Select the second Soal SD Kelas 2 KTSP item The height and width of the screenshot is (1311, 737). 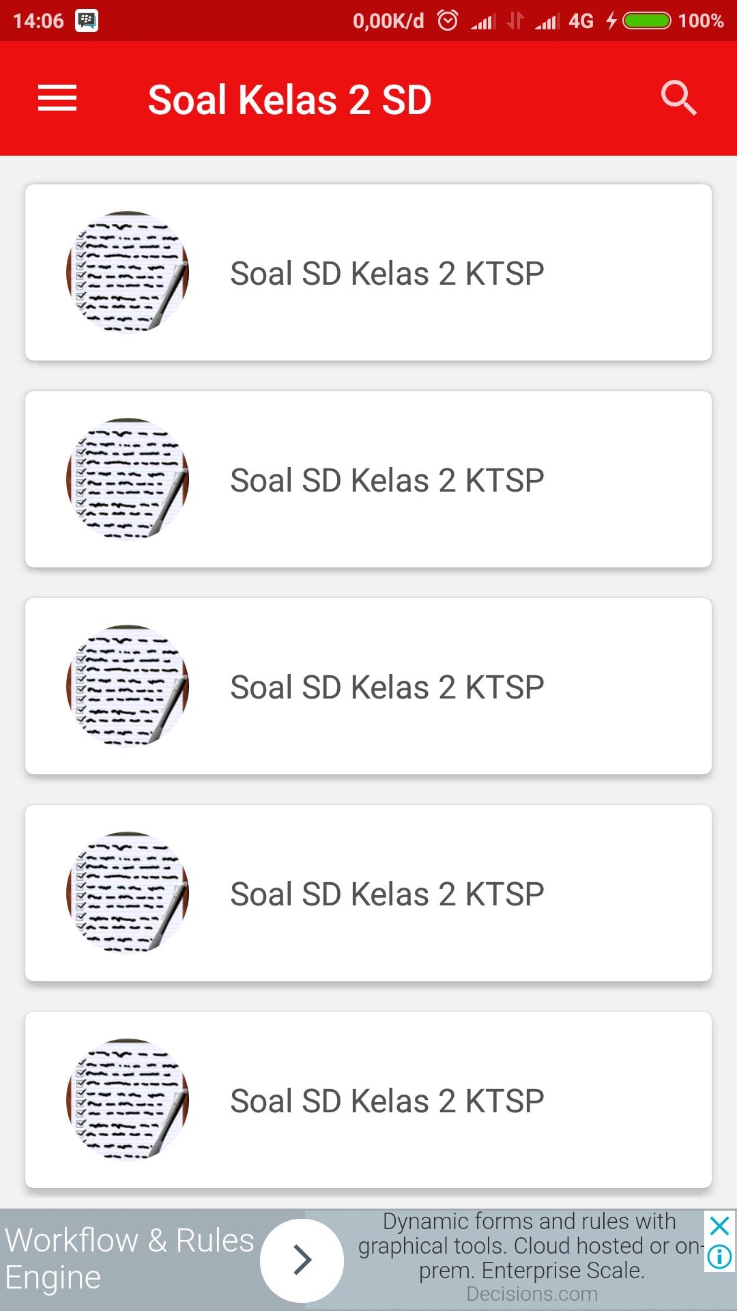click(369, 479)
